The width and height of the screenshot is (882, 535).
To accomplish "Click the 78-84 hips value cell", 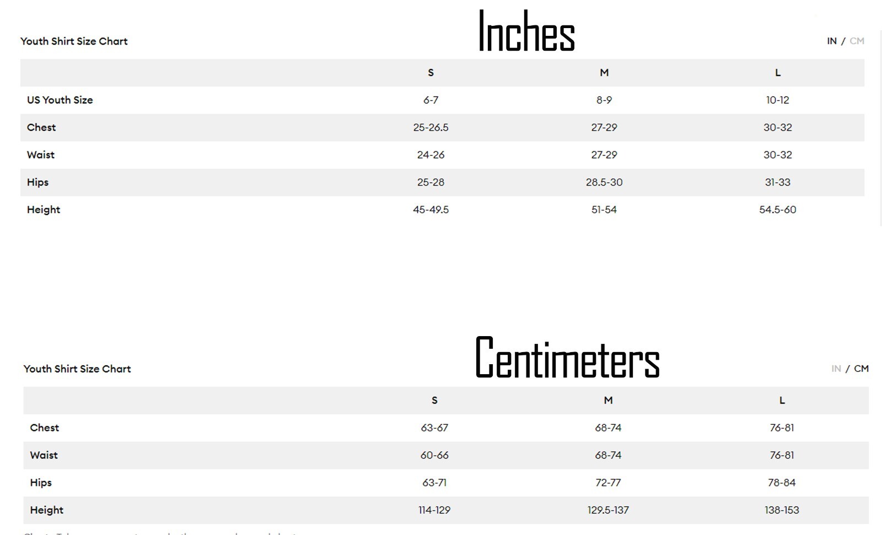I will (x=782, y=483).
